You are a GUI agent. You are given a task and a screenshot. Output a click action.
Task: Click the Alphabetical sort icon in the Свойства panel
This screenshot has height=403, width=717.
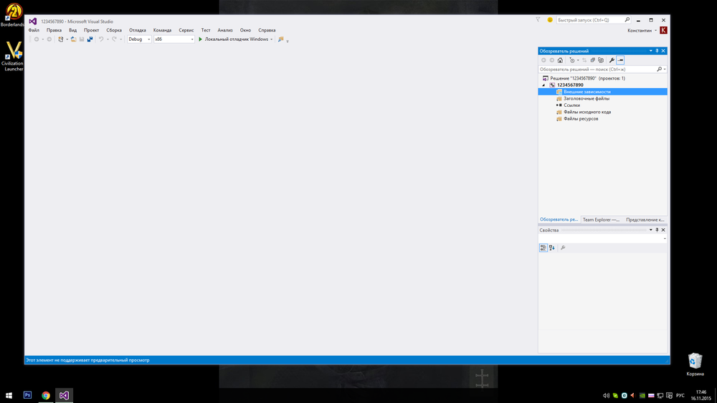click(552, 247)
